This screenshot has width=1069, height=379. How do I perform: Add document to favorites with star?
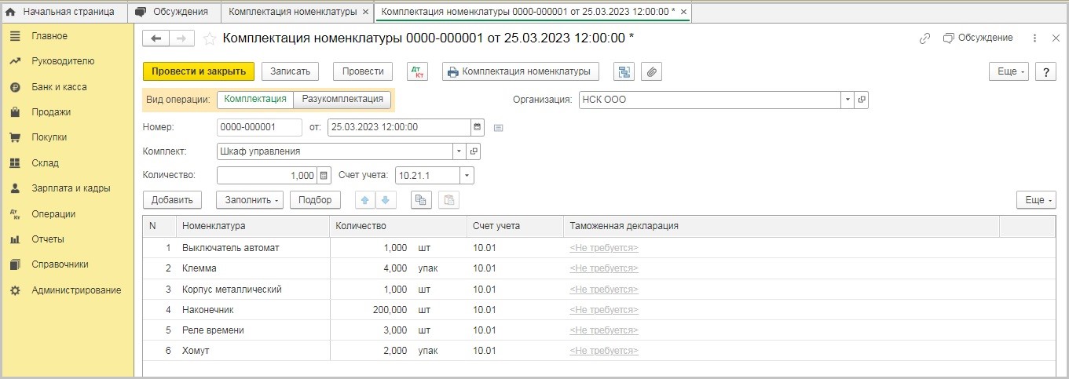click(x=210, y=38)
